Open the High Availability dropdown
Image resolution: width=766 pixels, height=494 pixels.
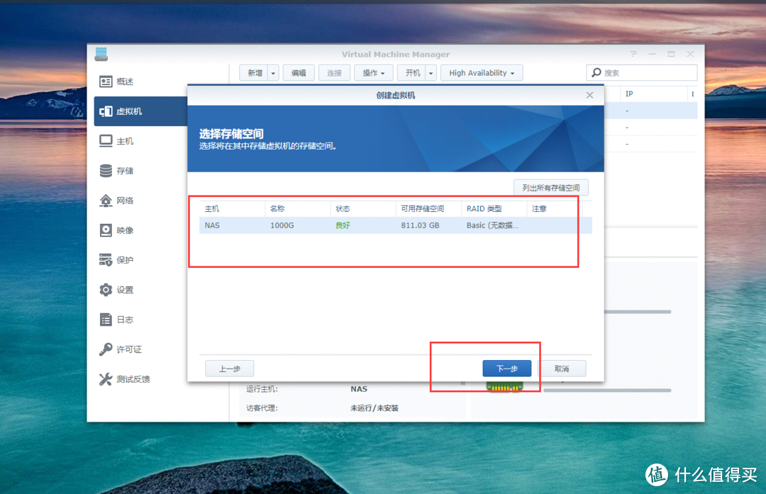click(x=482, y=73)
